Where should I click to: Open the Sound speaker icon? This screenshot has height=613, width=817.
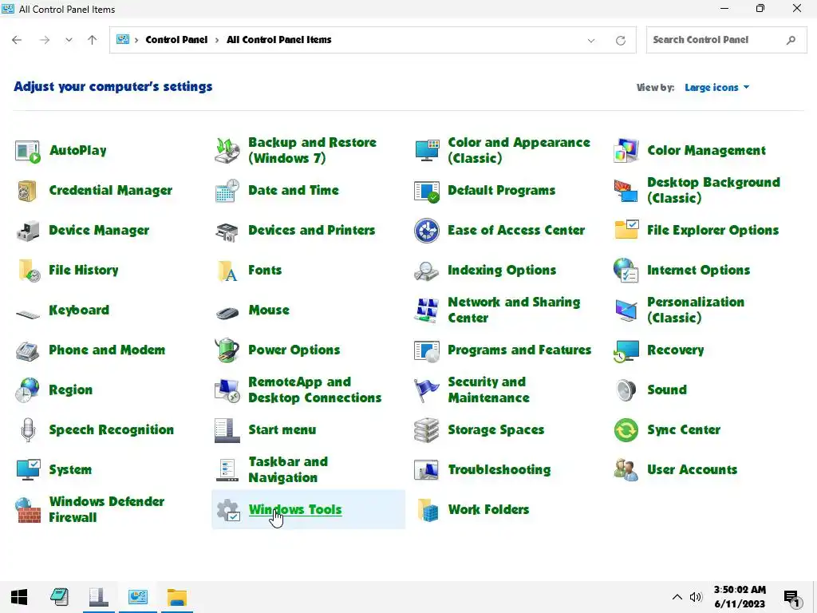click(626, 390)
